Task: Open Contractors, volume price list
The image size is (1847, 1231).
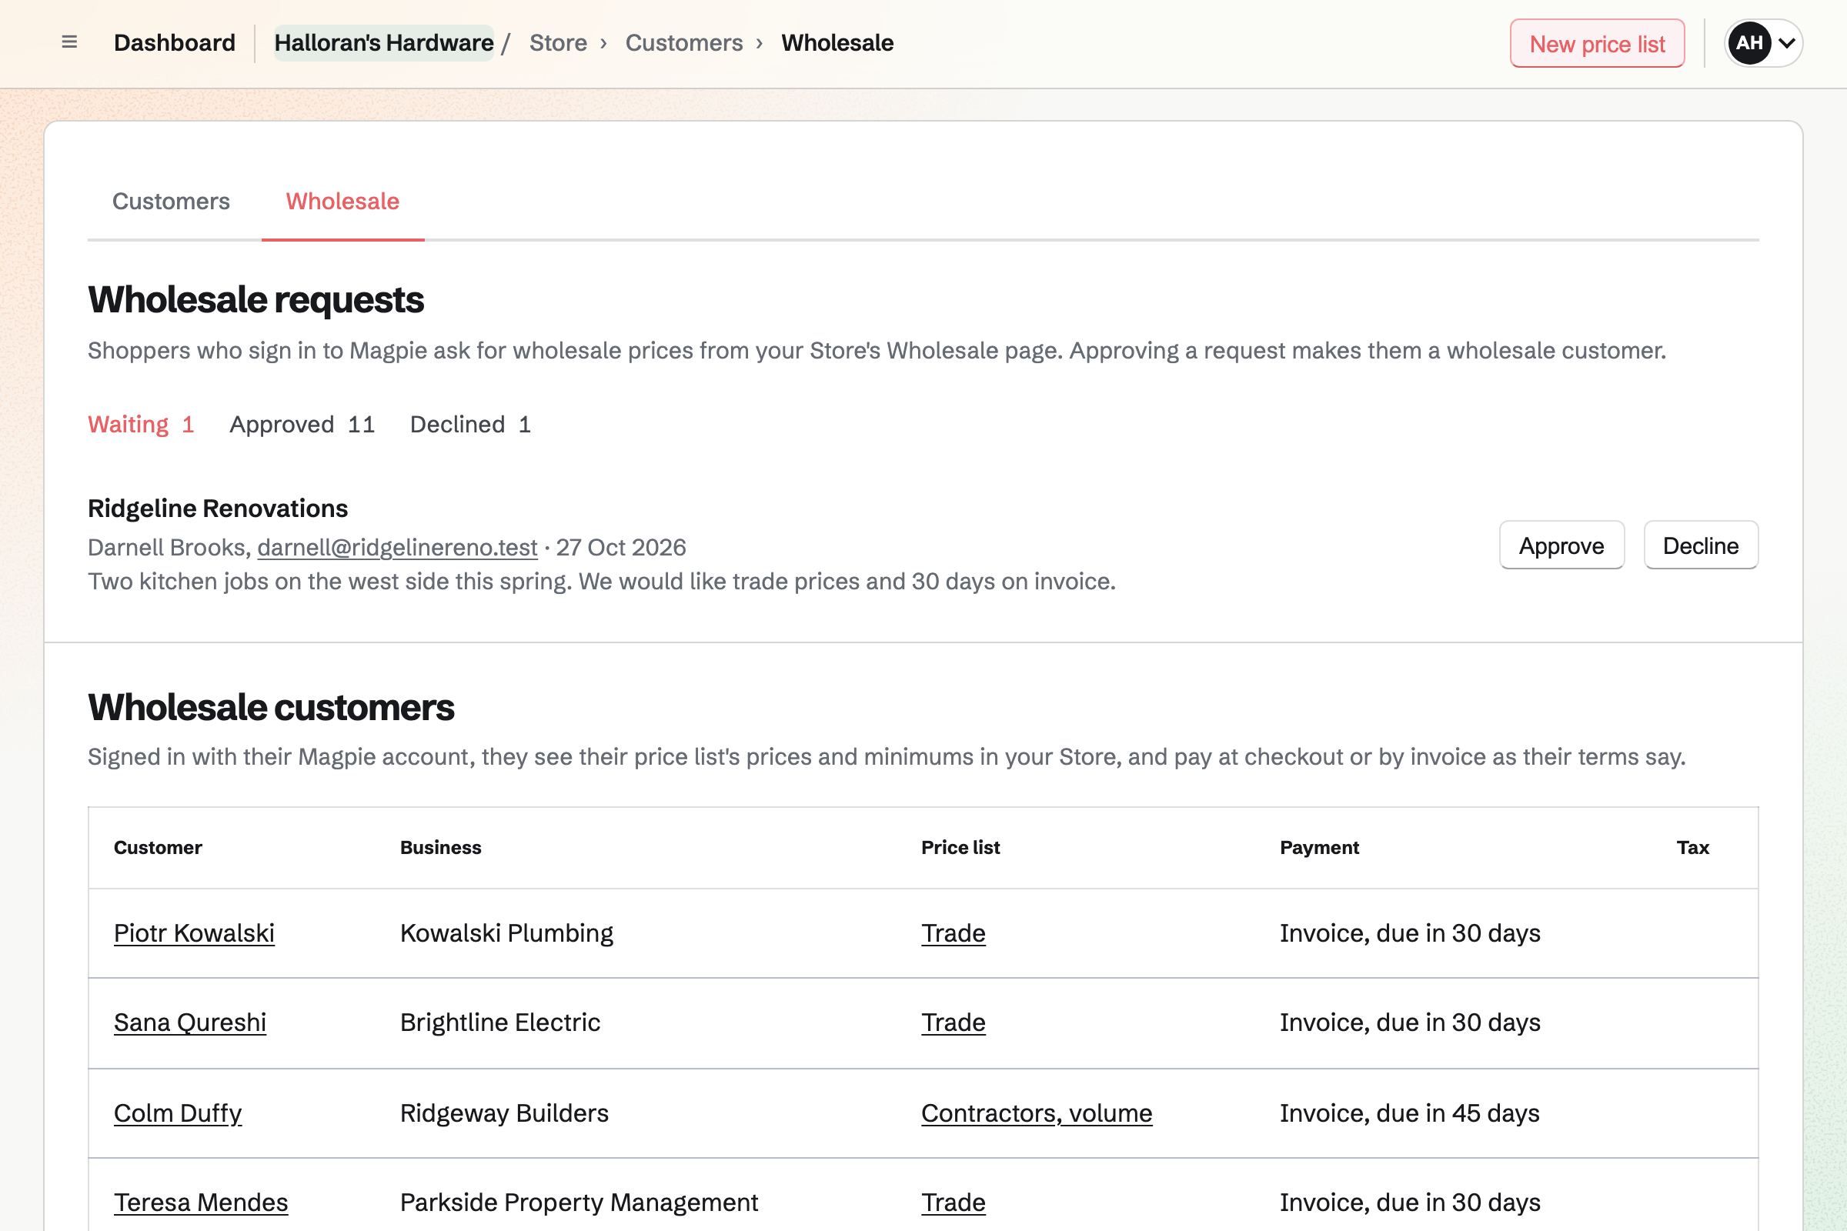Action: pos(1037,1113)
